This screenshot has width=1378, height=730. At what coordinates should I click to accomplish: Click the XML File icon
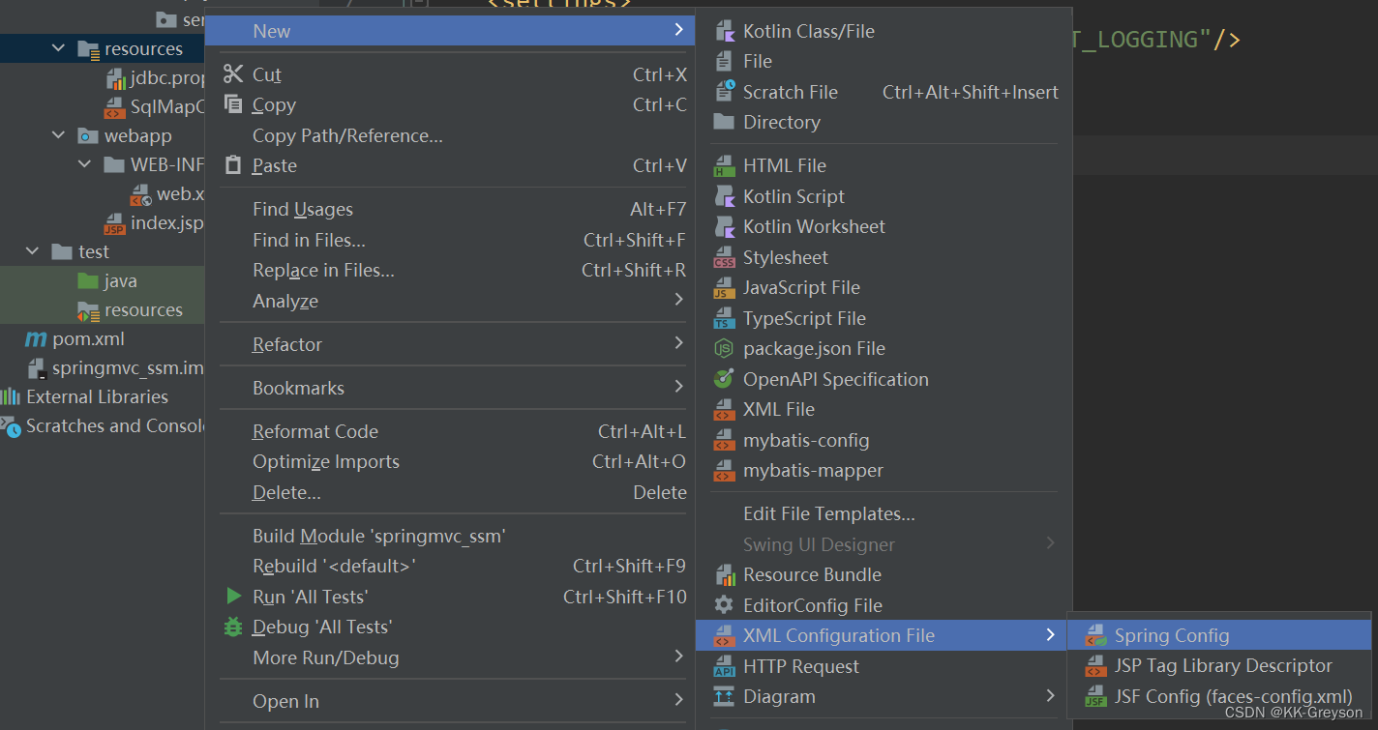(x=725, y=409)
